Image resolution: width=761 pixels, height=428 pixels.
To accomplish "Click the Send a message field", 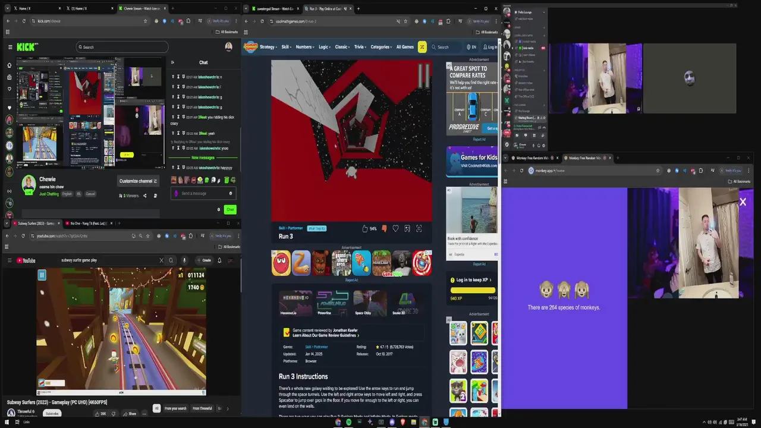I will click(x=203, y=193).
